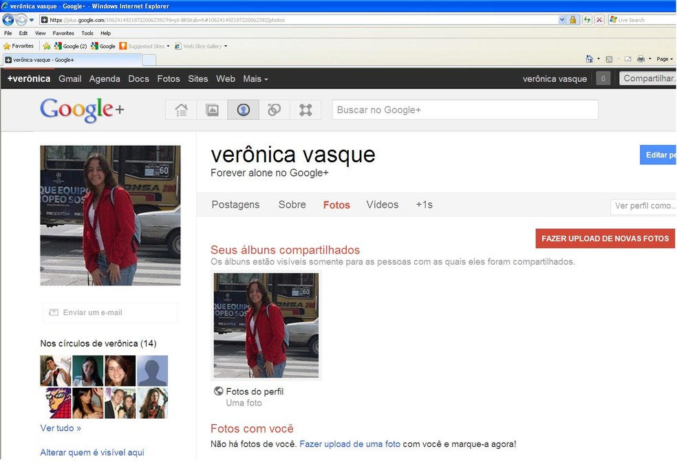Open the Games icon in Google+ navigation
This screenshot has height=462, width=677.
click(305, 109)
